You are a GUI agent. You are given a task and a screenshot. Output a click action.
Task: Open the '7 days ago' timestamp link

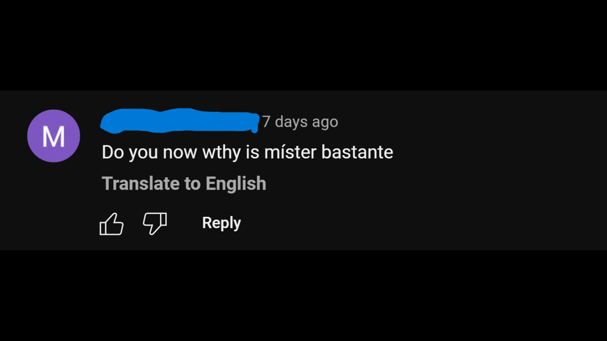click(x=300, y=122)
